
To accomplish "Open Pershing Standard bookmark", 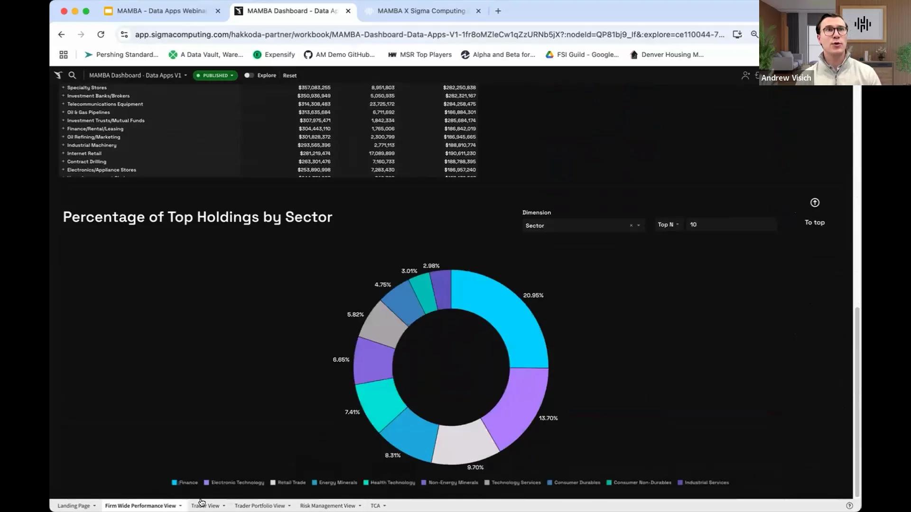I will pos(121,55).
